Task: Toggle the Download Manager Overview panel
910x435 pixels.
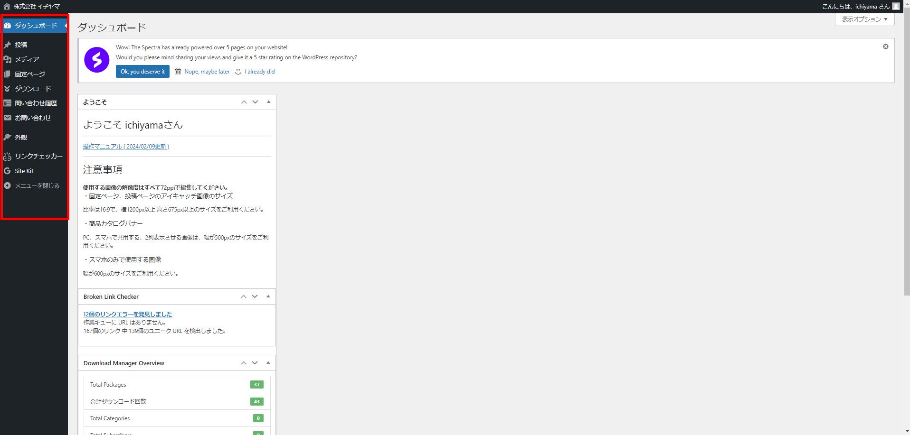Action: point(268,363)
